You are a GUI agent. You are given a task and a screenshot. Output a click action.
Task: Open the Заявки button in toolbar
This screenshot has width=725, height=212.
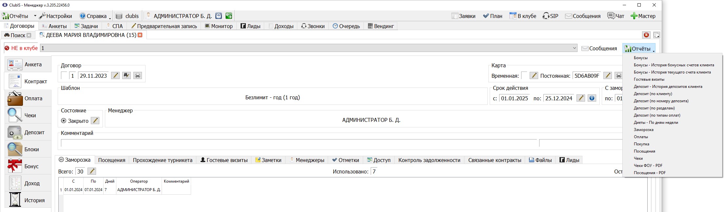(x=463, y=16)
